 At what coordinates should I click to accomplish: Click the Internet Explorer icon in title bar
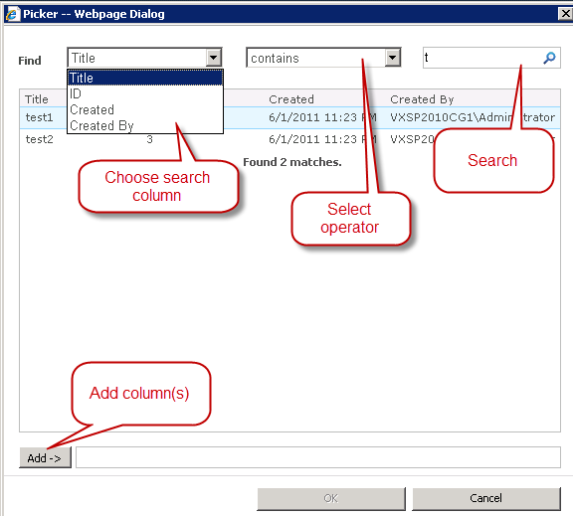(x=12, y=14)
